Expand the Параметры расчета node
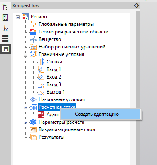Screen dimensions: 157x165 click(x=25, y=123)
